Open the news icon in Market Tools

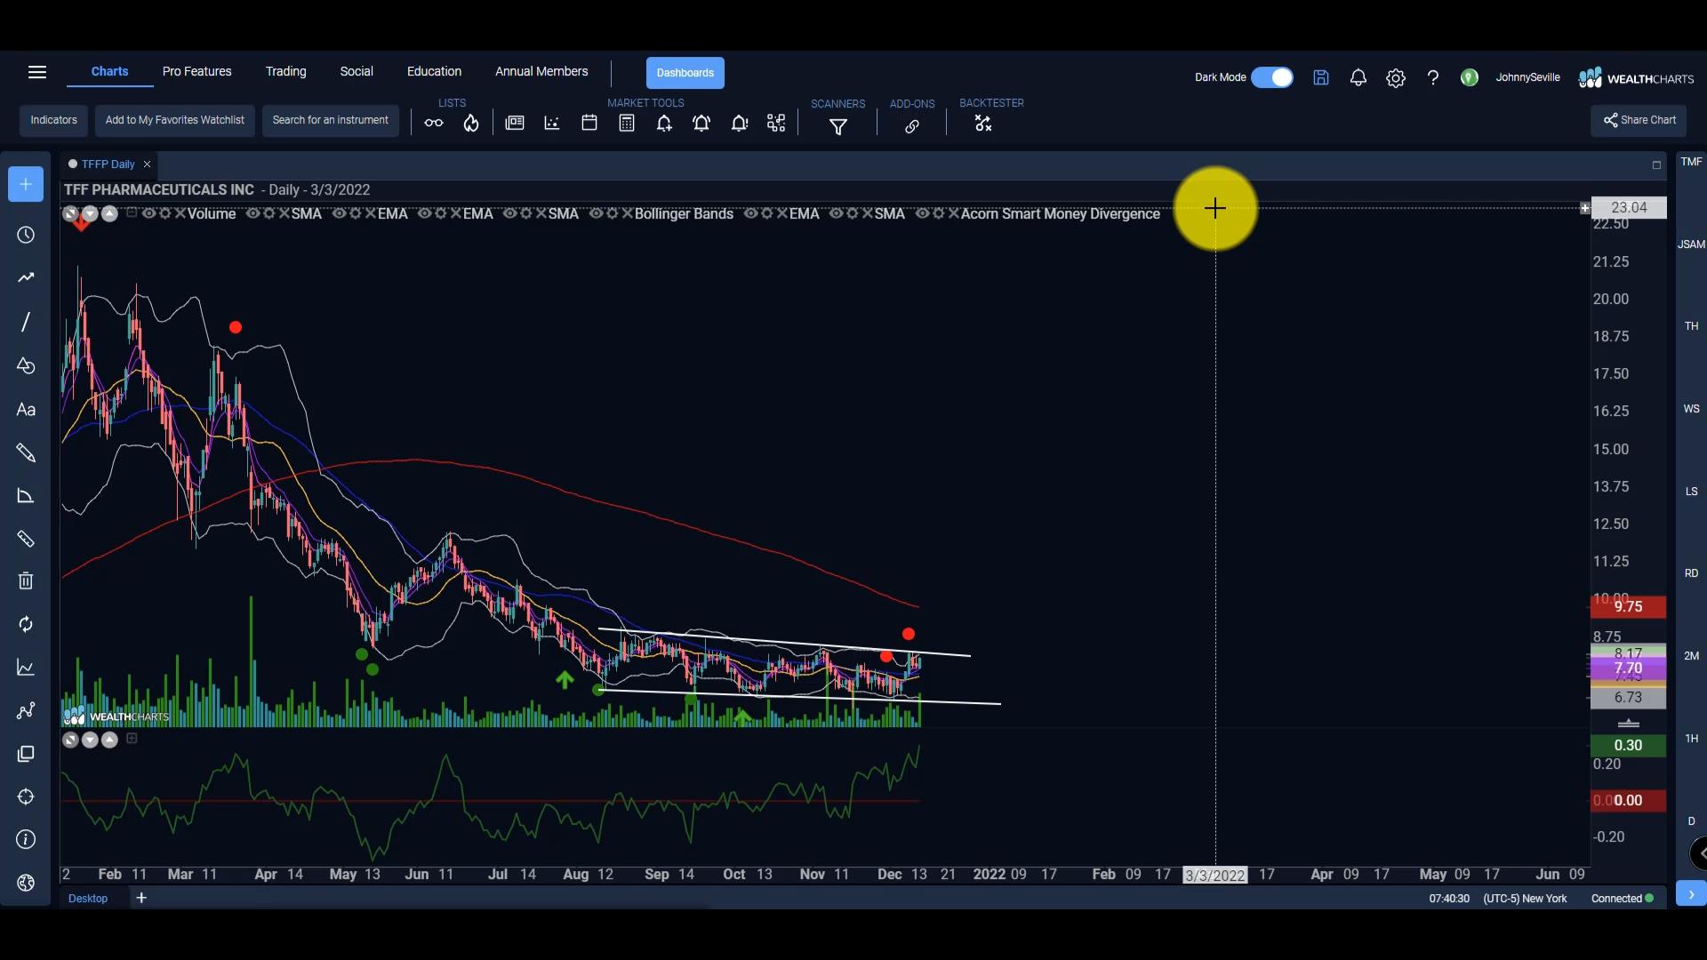(515, 124)
